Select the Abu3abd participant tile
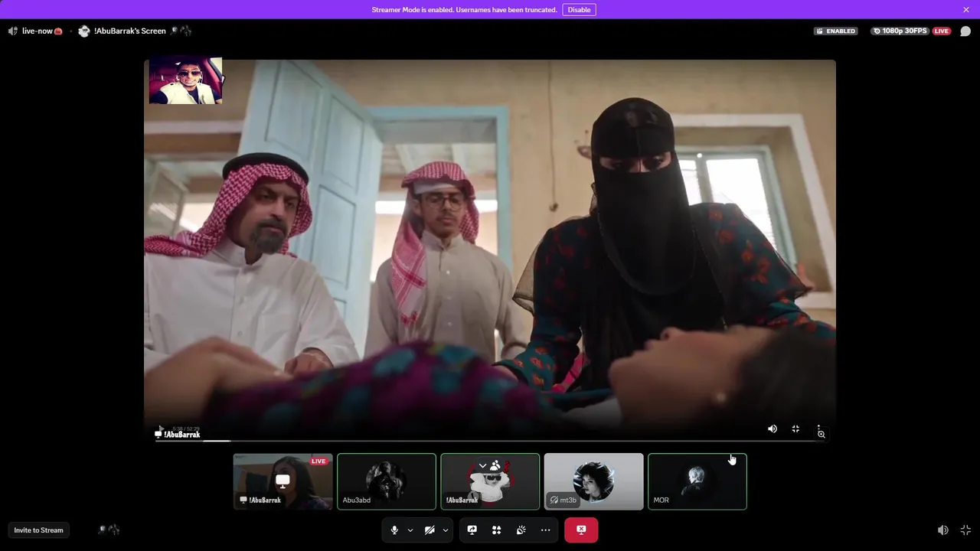The image size is (980, 551). [387, 481]
